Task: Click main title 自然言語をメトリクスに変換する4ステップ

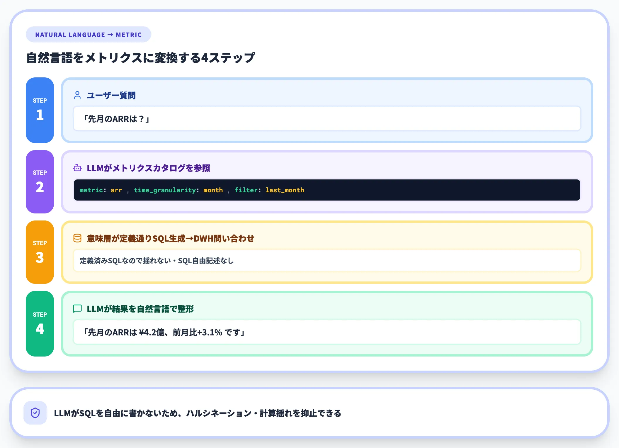Action: click(141, 58)
